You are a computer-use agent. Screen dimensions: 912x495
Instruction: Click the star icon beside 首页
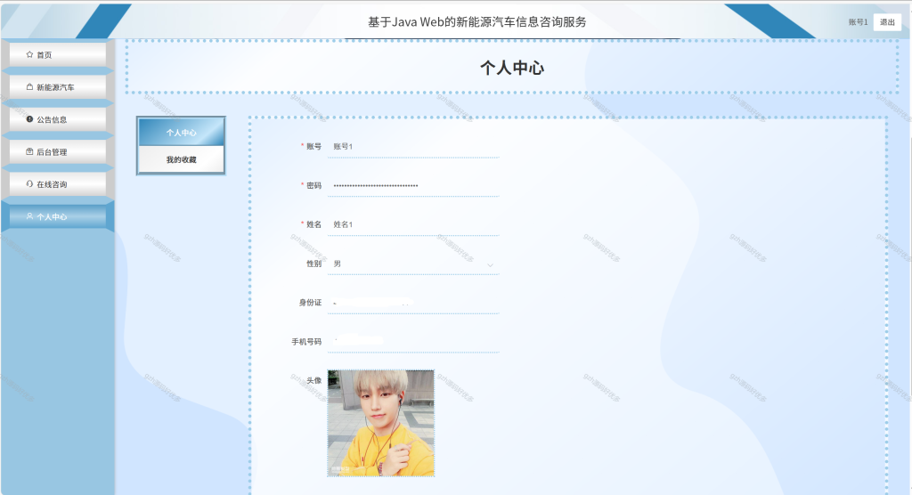tap(29, 54)
